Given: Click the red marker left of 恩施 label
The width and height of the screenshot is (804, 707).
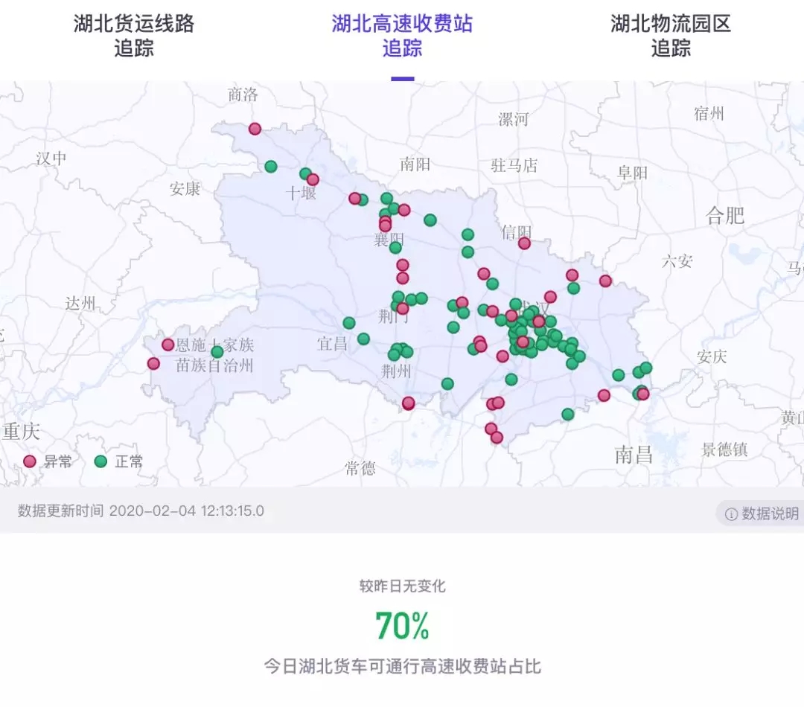Looking at the screenshot, I should coord(168,345).
